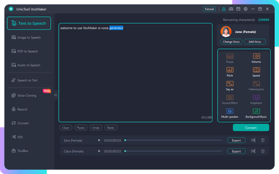The width and height of the screenshot is (279, 174).
Task: Open the settings gear in title bar
Action: tap(245, 9)
